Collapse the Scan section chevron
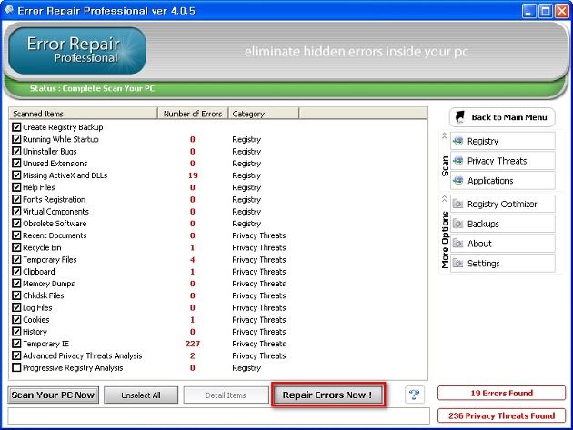Image resolution: width=573 pixels, height=430 pixels. [x=445, y=135]
